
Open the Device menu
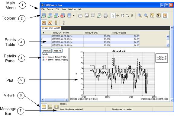(x=50, y=9)
